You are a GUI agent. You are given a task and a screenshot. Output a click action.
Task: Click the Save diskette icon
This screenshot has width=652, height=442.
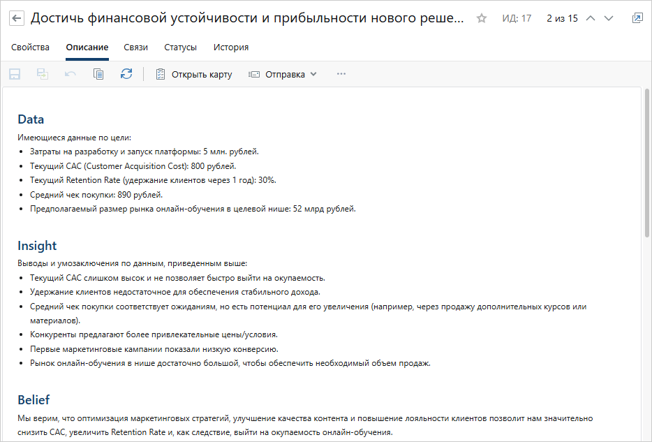(15, 74)
